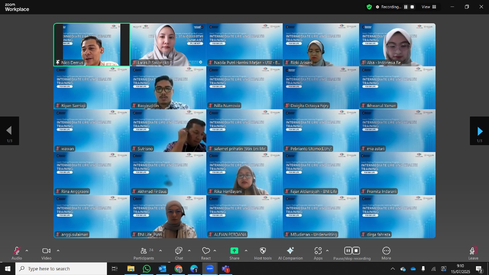Select Rika Handayani video tile

click(x=244, y=174)
